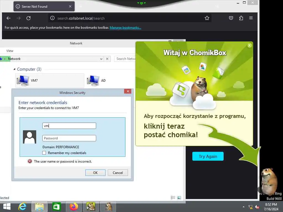The image size is (283, 212).
Task: Click the Network location breadcrumb text
Action: (14, 59)
